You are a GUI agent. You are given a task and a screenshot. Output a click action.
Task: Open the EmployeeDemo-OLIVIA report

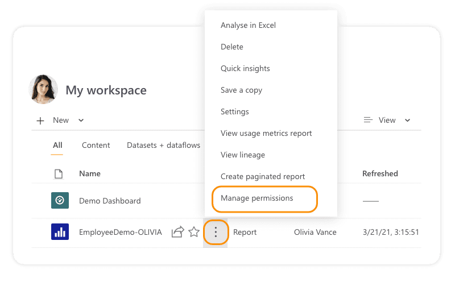[x=120, y=232]
